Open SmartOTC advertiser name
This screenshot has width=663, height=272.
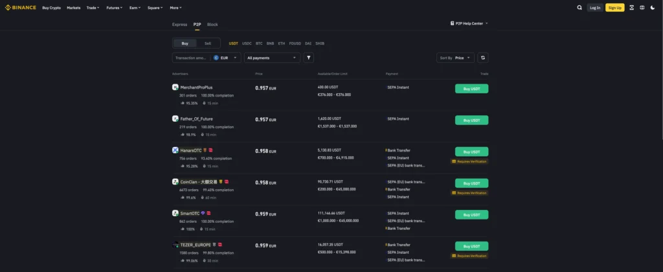[x=190, y=213]
